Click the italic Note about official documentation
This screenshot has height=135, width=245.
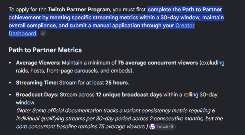[x=119, y=119]
